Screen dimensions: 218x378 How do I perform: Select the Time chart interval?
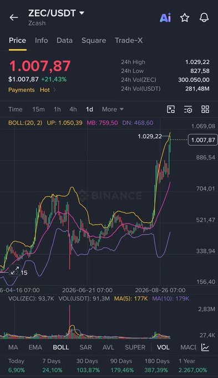tap(16, 109)
